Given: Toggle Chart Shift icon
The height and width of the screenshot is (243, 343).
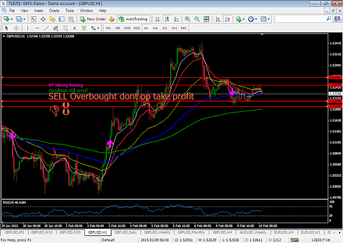Looking at the screenshot, I should pos(228,19).
